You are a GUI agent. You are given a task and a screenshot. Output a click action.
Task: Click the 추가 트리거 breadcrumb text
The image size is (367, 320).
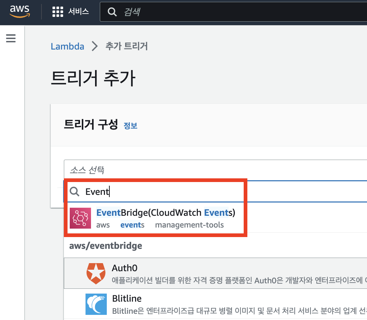click(127, 46)
